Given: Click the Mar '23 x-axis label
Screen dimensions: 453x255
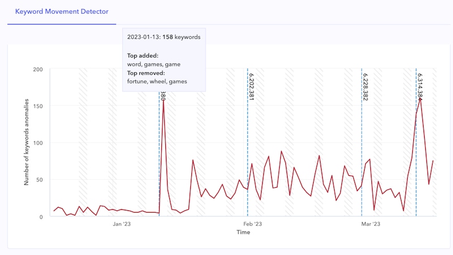Looking at the screenshot, I should pyautogui.click(x=371, y=224).
